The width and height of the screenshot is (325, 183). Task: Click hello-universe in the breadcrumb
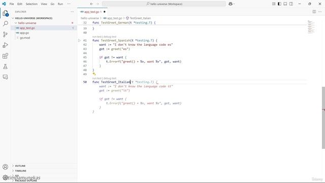tap(90, 18)
